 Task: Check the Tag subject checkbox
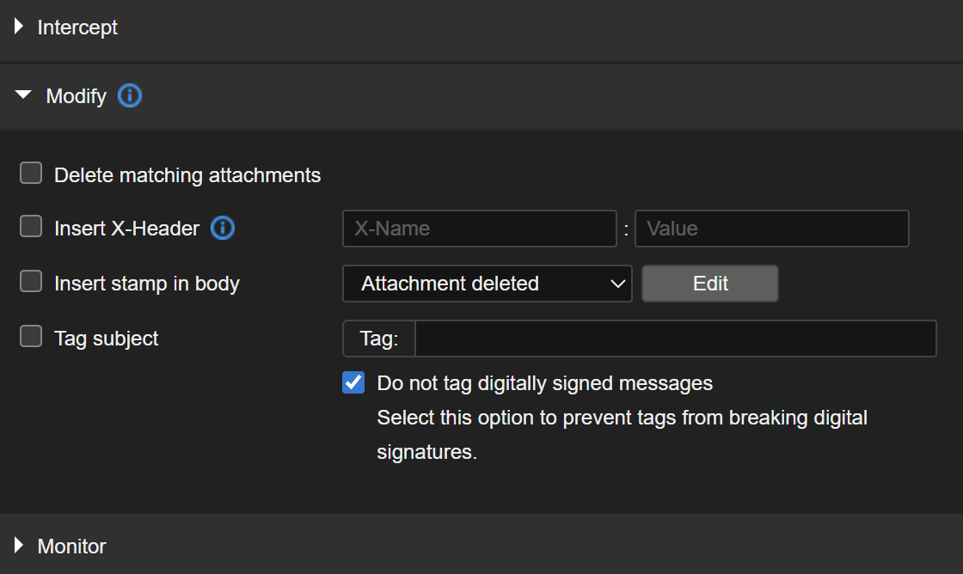[31, 338]
